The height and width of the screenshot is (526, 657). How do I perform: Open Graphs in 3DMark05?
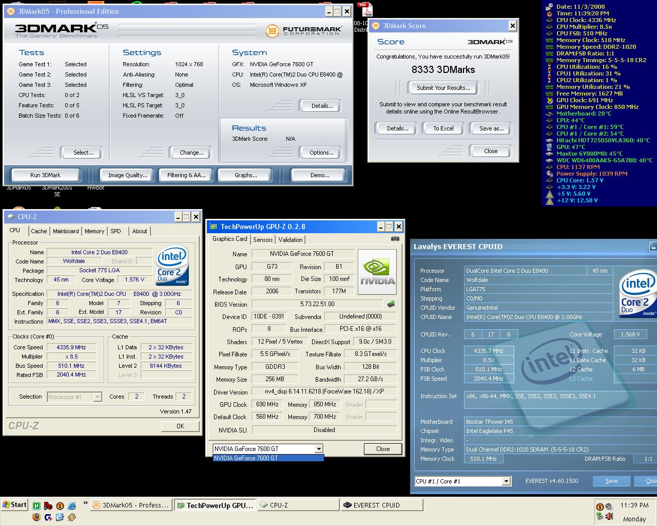click(x=246, y=175)
